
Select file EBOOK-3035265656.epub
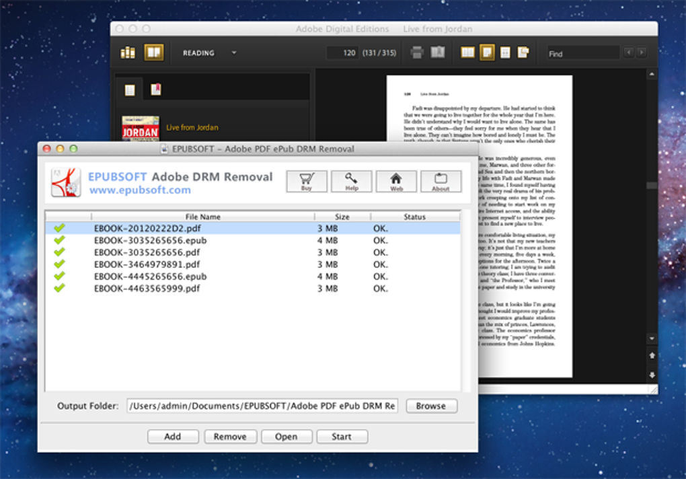click(x=253, y=241)
